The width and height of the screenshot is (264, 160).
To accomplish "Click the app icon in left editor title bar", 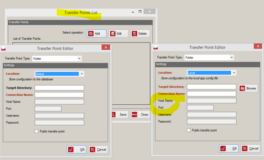I will coord(3,49).
